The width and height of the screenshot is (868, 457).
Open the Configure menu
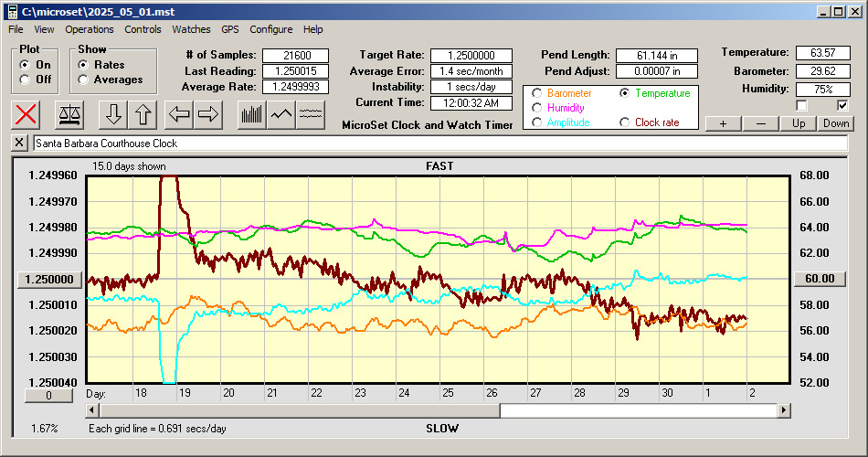click(x=271, y=29)
